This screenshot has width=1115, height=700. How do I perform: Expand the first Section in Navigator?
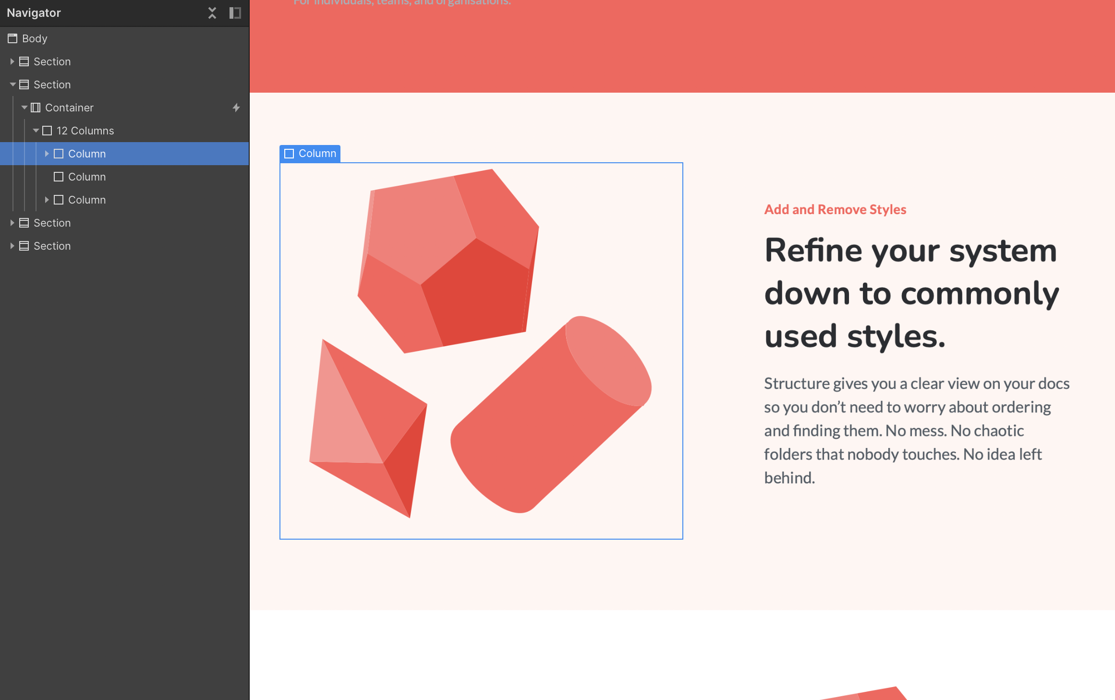(x=12, y=61)
